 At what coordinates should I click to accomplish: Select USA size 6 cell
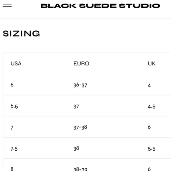[x=12, y=85]
